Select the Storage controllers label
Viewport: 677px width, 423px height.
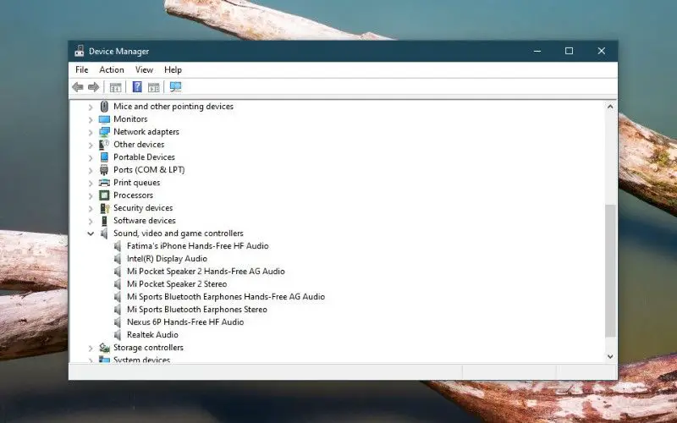point(148,348)
